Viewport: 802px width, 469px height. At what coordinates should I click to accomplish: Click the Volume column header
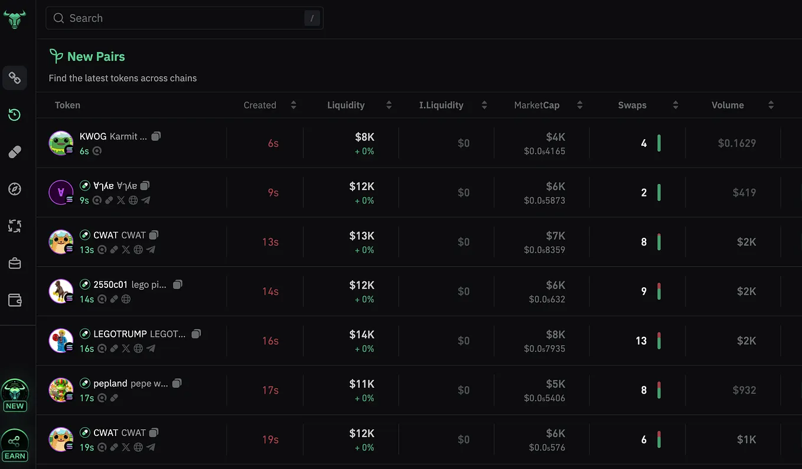click(728, 105)
